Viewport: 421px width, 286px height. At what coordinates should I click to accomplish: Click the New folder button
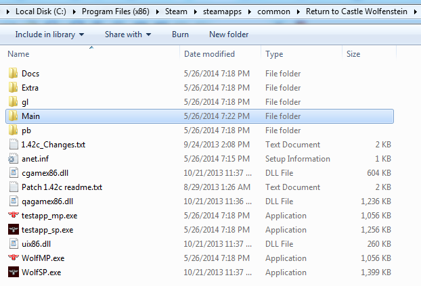[x=229, y=34]
